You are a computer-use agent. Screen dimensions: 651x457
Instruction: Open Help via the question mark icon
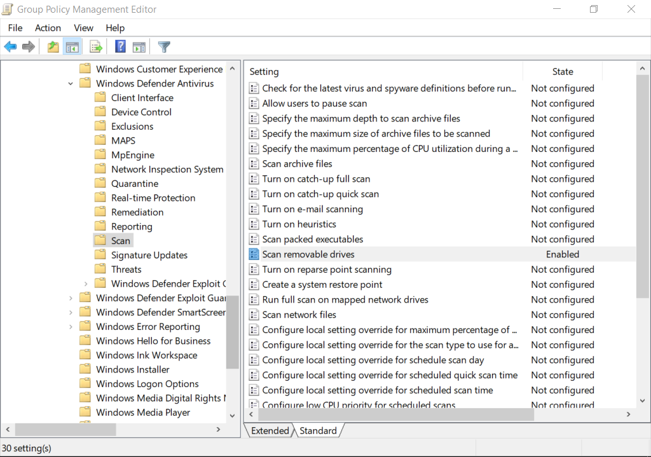tap(120, 46)
